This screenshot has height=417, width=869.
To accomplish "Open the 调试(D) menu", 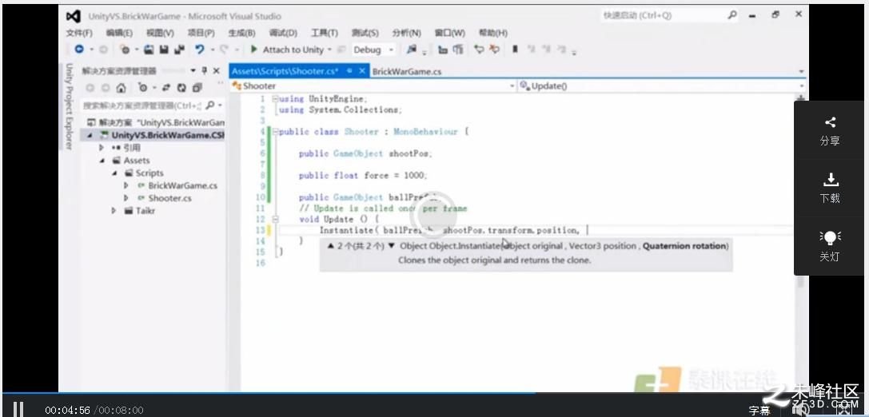I will 283,34.
